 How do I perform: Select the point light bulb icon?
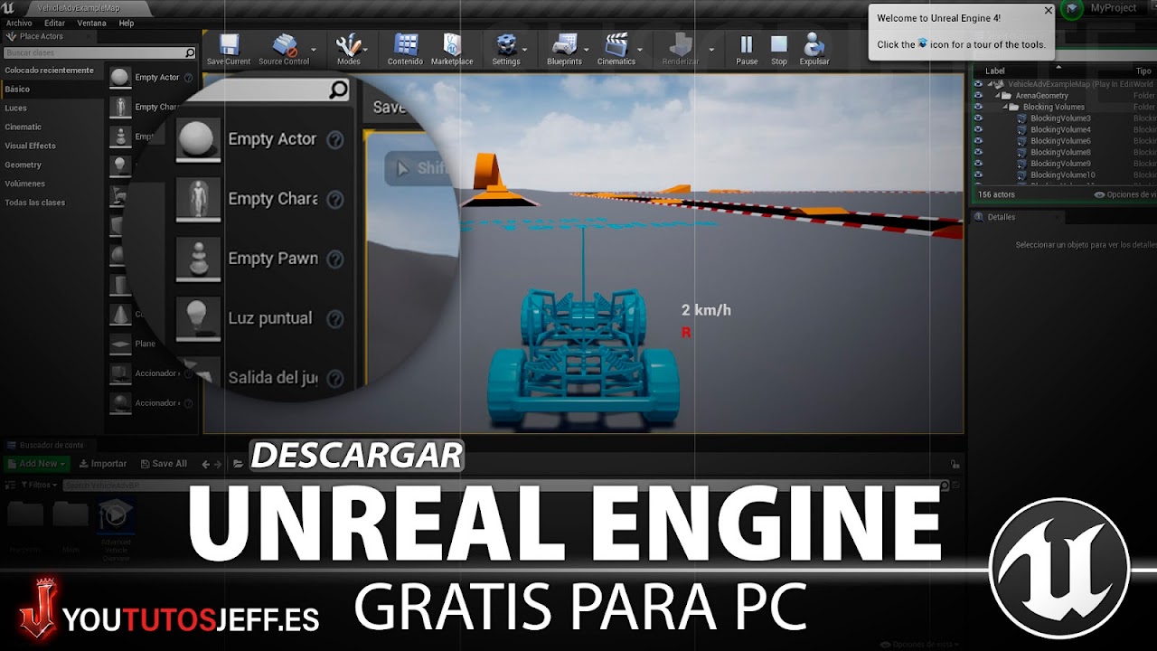[119, 166]
